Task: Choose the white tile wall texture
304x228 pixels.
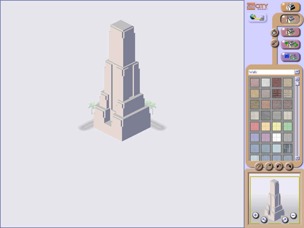Action: pyautogui.click(x=277, y=137)
